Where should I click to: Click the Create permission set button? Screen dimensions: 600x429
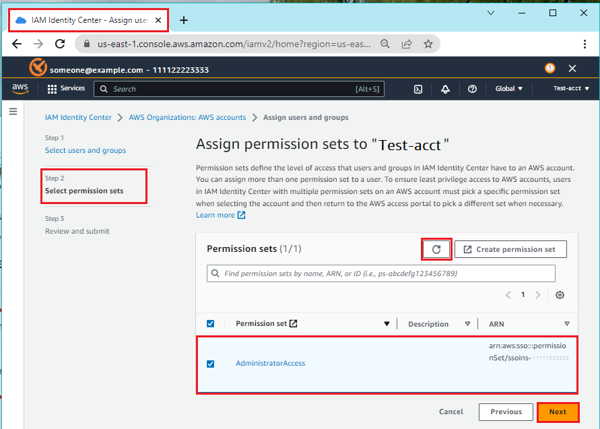coord(510,249)
